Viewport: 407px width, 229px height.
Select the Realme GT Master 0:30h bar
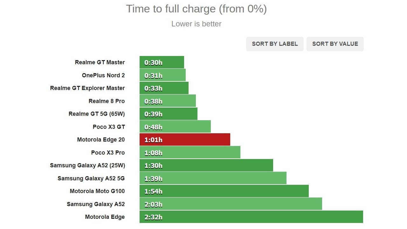pyautogui.click(x=162, y=62)
